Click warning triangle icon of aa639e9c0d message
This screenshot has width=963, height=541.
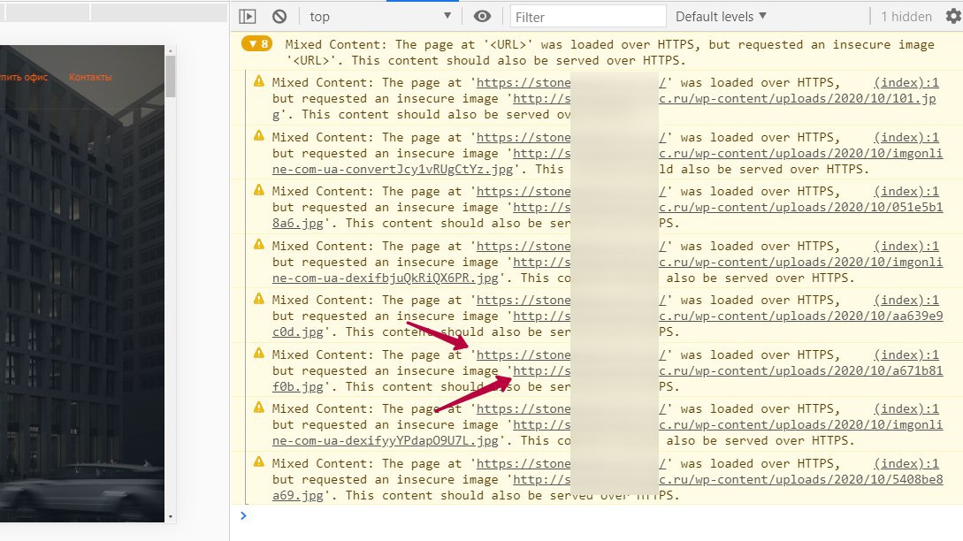point(258,299)
